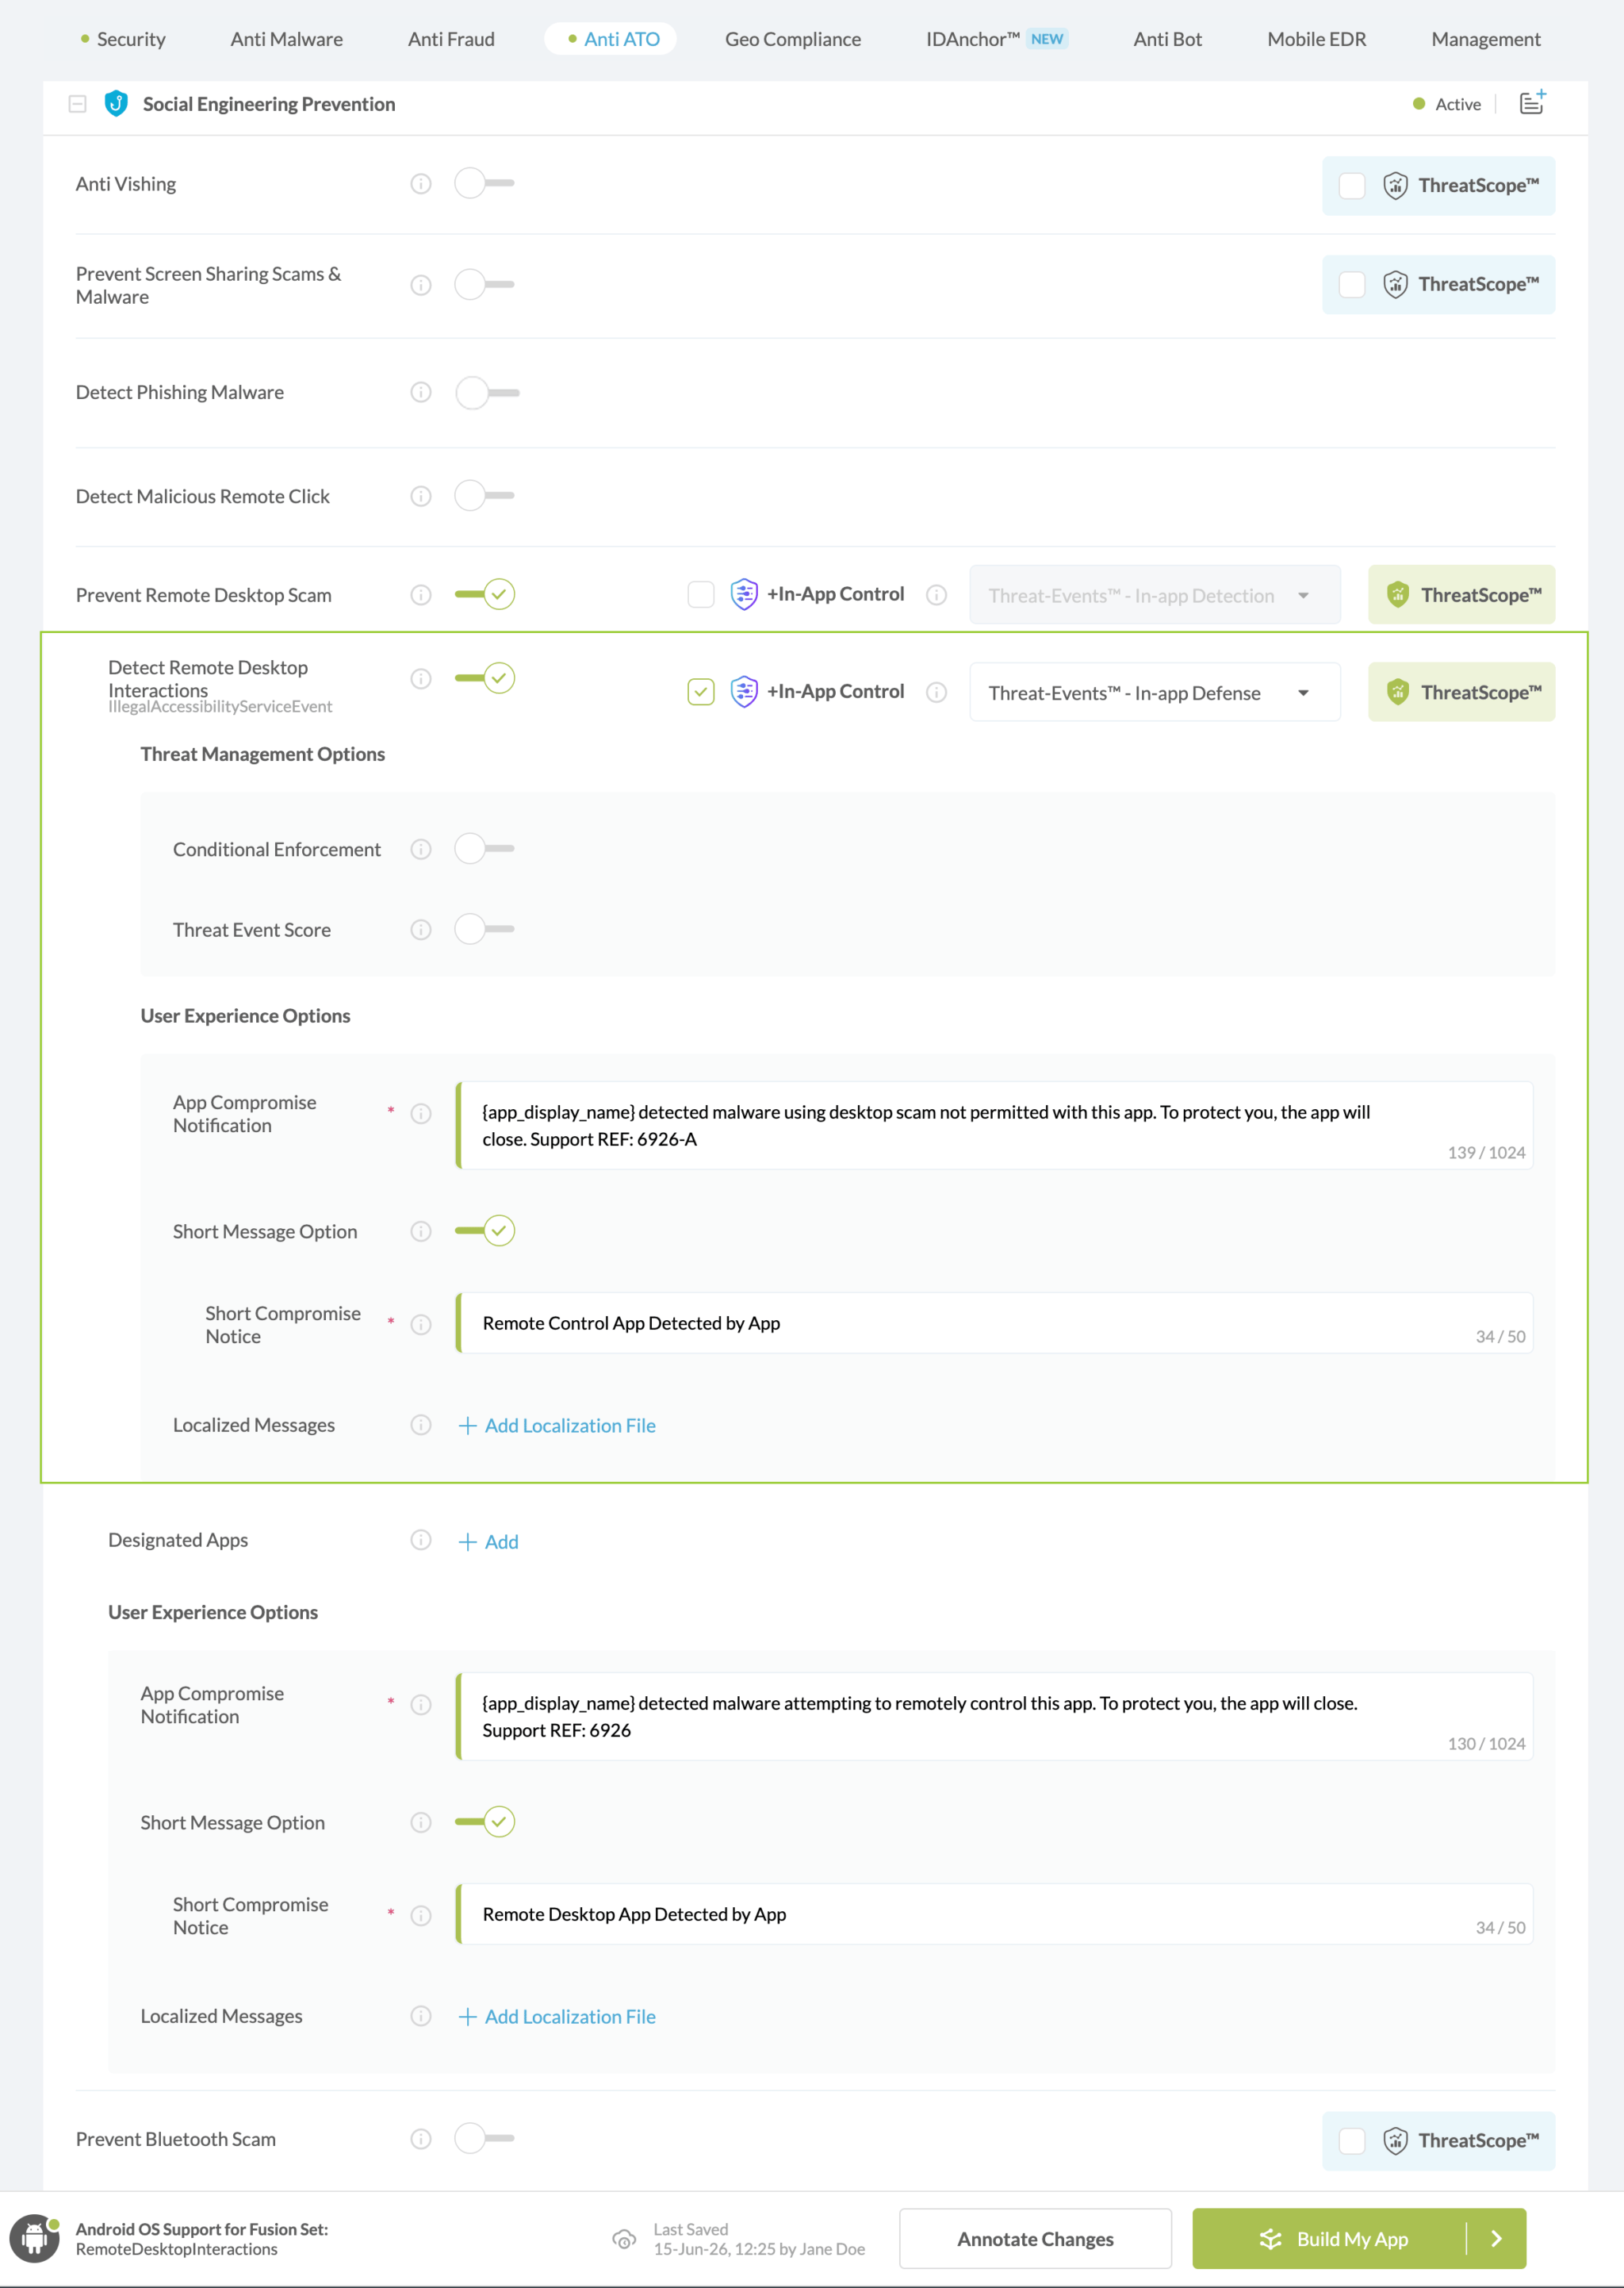Show info for Conditional Enforcement
The height and width of the screenshot is (2288, 1624).
coord(421,850)
